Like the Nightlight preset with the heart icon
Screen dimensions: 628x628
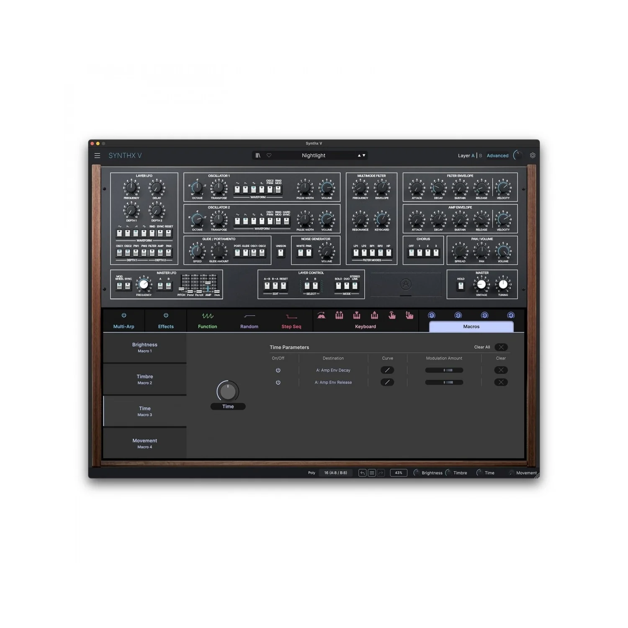[269, 155]
